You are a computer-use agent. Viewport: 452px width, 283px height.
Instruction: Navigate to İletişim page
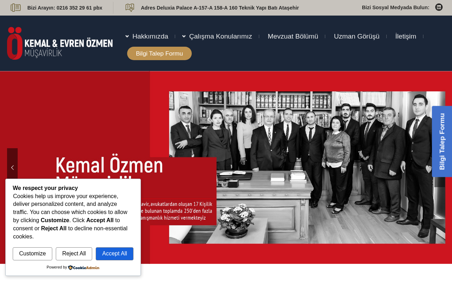(406, 36)
